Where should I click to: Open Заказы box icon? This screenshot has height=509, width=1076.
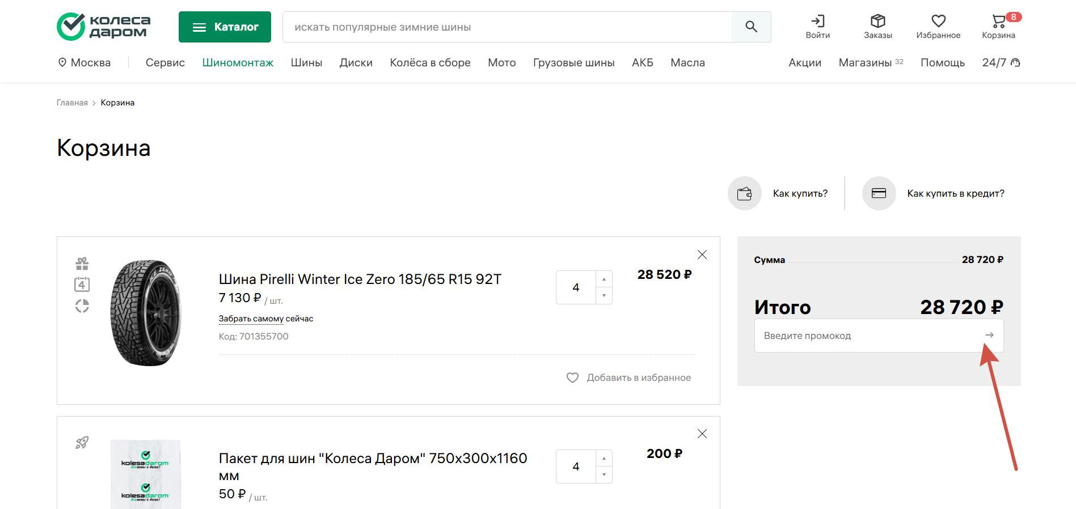[x=878, y=21]
